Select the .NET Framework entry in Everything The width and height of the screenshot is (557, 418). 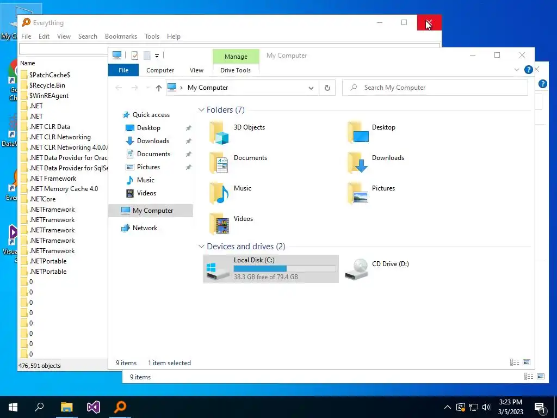(53, 179)
